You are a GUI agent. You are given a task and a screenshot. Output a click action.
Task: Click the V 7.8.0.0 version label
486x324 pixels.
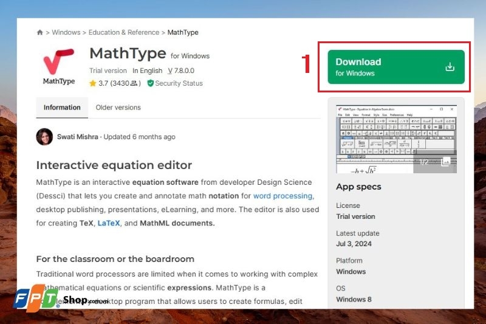(181, 71)
